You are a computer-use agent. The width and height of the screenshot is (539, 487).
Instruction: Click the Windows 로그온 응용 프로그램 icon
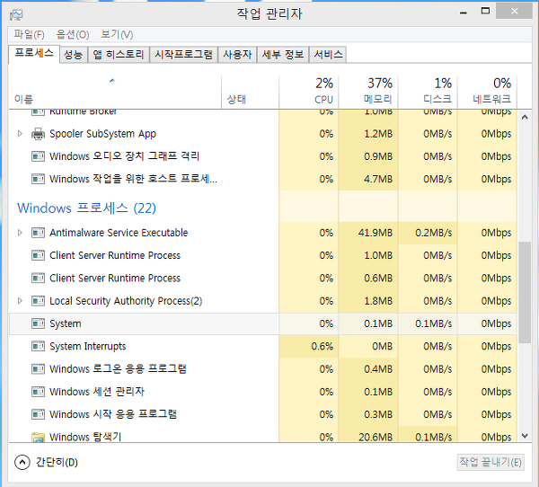(x=38, y=369)
